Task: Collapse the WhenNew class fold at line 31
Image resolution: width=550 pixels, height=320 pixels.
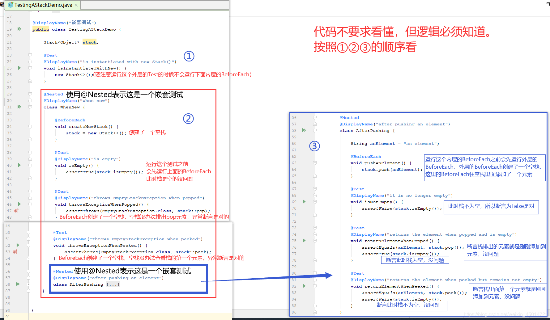Action: [30, 107]
